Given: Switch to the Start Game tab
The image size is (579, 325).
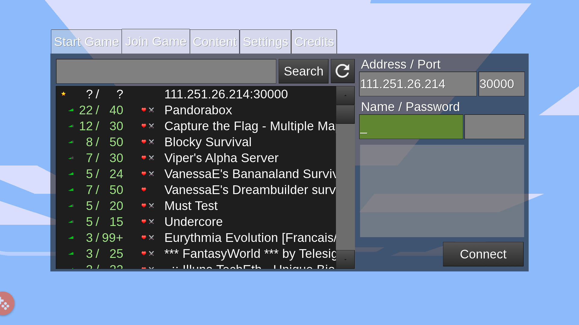Looking at the screenshot, I should (86, 42).
